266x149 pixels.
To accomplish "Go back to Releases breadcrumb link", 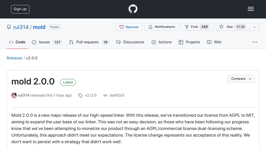I will tap(14, 58).
